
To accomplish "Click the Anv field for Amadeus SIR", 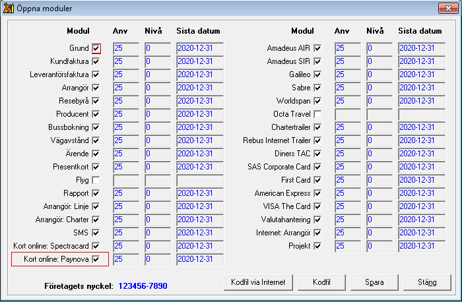I will tap(348, 61).
